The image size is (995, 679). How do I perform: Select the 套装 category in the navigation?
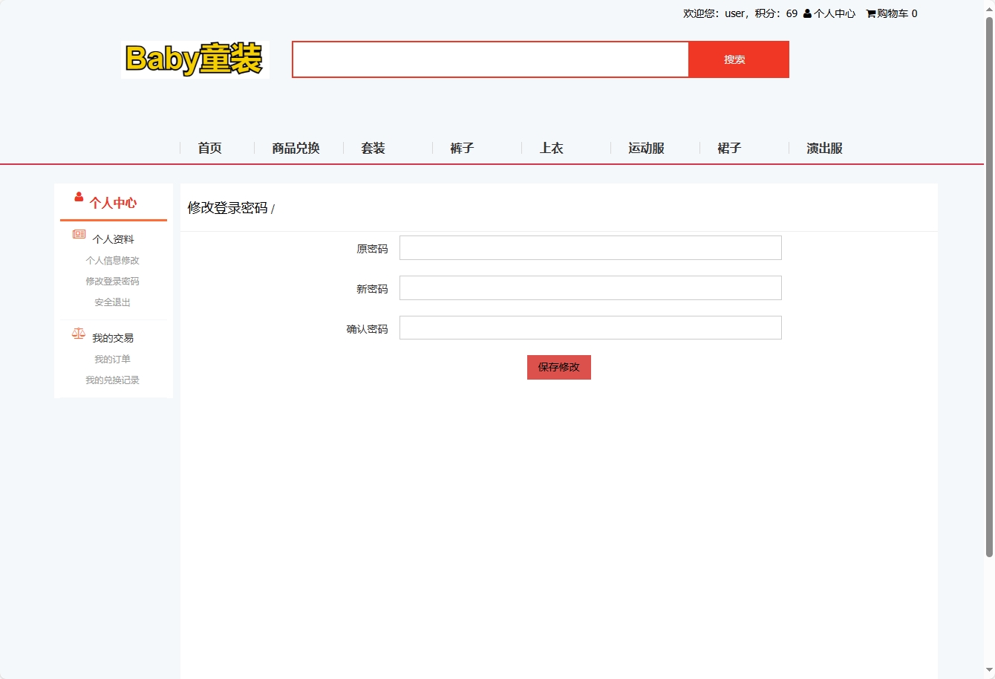click(x=372, y=148)
